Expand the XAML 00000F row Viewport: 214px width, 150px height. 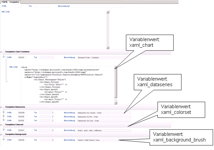tap(4, 120)
